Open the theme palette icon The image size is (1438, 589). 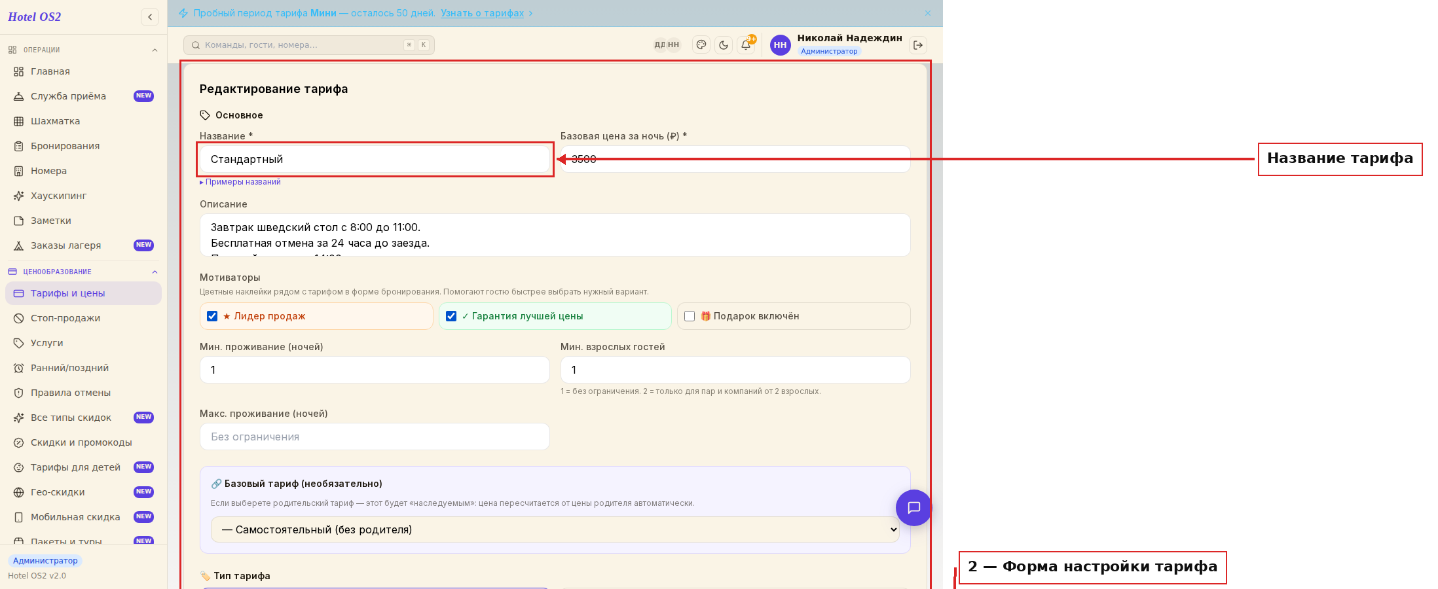coord(701,45)
